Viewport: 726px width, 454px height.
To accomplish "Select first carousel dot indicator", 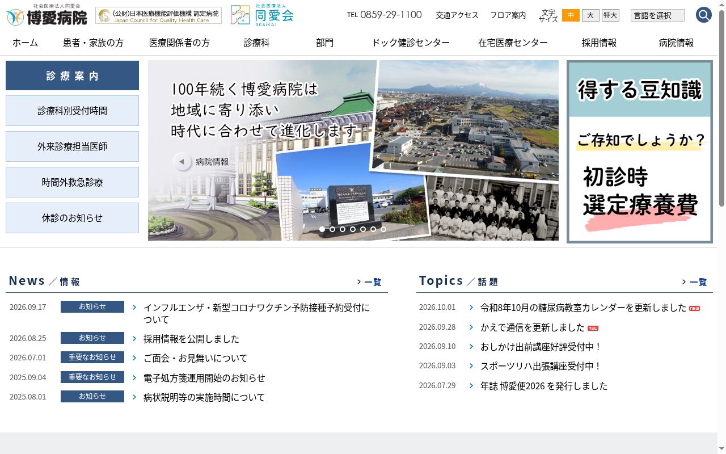I will (x=322, y=229).
